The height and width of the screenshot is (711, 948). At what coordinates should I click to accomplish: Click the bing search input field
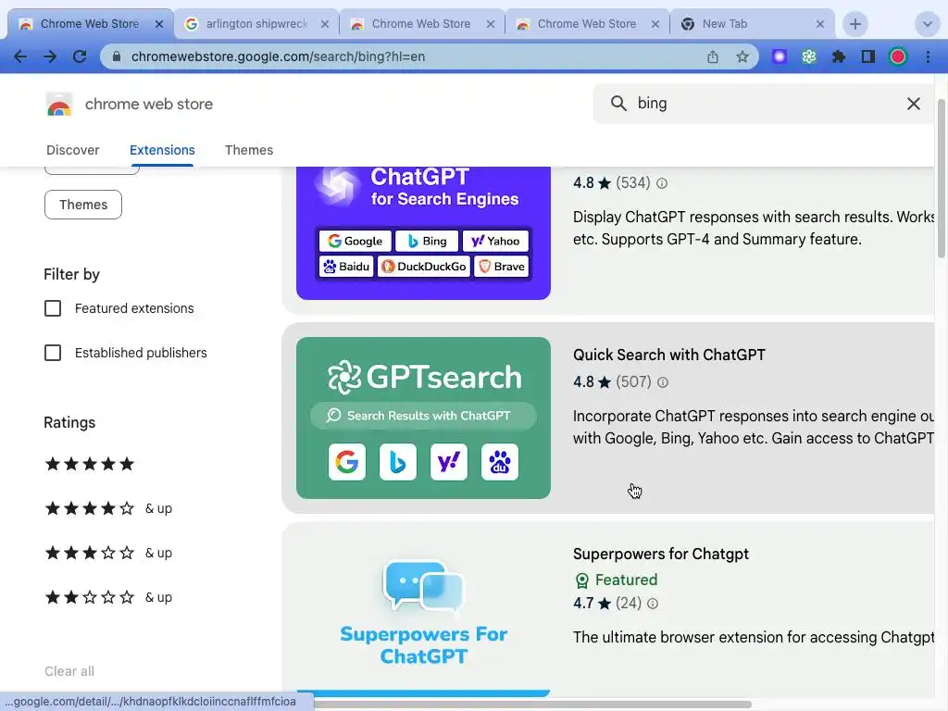pos(765,104)
